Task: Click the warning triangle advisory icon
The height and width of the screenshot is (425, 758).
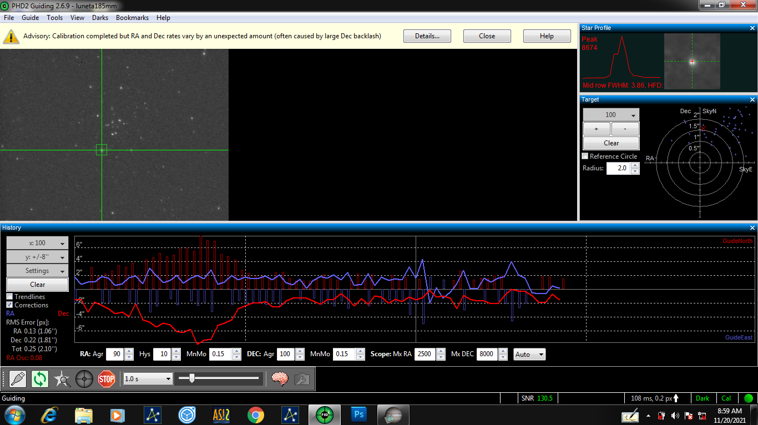Action: [11, 37]
